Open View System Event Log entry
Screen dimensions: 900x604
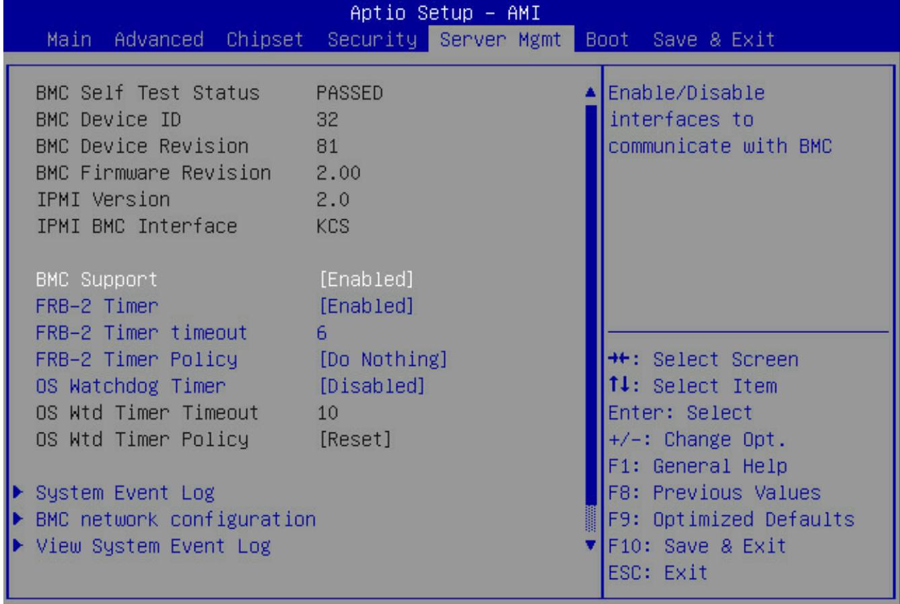tap(153, 546)
